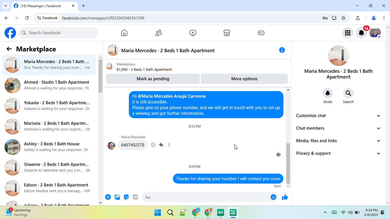Expand Privacy & support section
The width and height of the screenshot is (390, 219).
pyautogui.click(x=339, y=153)
